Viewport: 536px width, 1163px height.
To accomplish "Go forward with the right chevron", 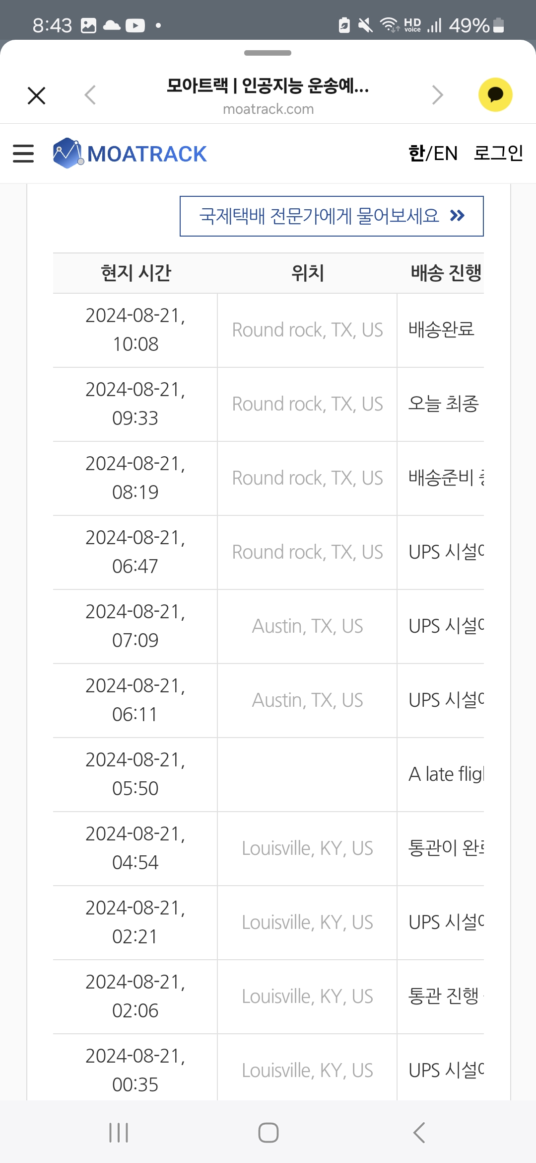I will [x=437, y=95].
